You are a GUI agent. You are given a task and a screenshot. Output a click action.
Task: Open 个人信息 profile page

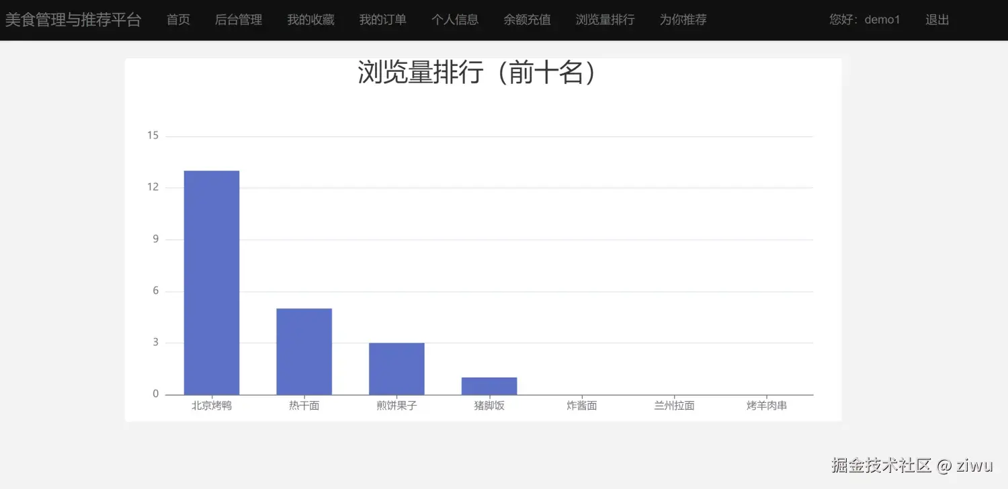point(455,20)
